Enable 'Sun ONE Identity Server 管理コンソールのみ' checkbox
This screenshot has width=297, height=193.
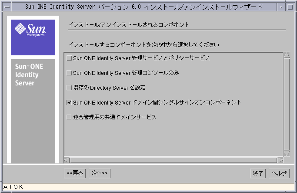pos(69,73)
